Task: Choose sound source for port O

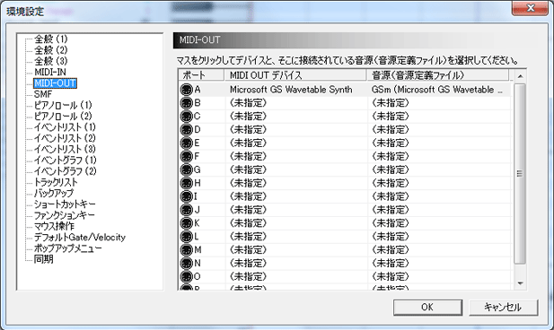Action: click(x=439, y=277)
